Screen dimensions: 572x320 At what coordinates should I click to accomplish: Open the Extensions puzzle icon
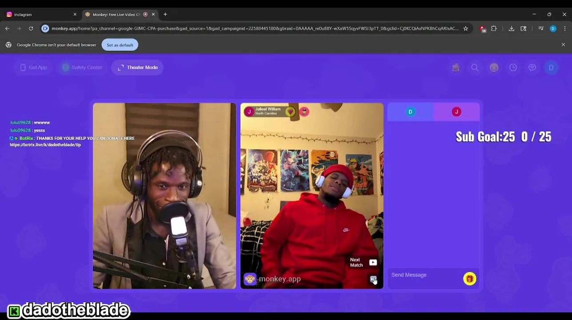[494, 28]
